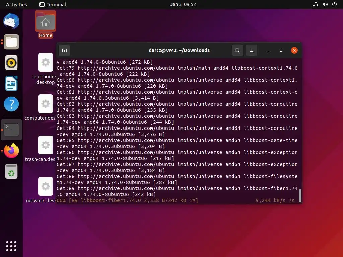Select the Home folder desktop icon

[x=46, y=21]
